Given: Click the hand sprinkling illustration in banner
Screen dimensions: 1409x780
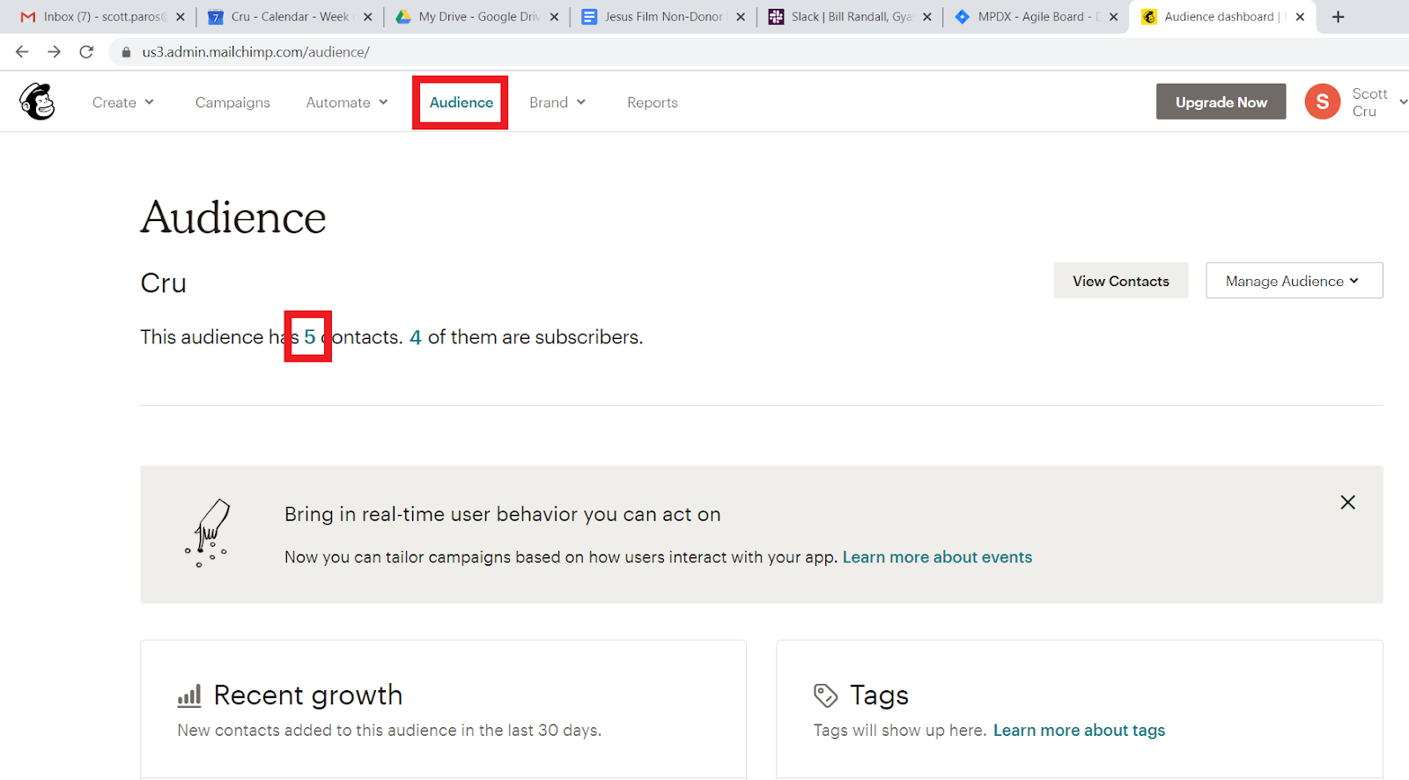Looking at the screenshot, I should pyautogui.click(x=208, y=533).
